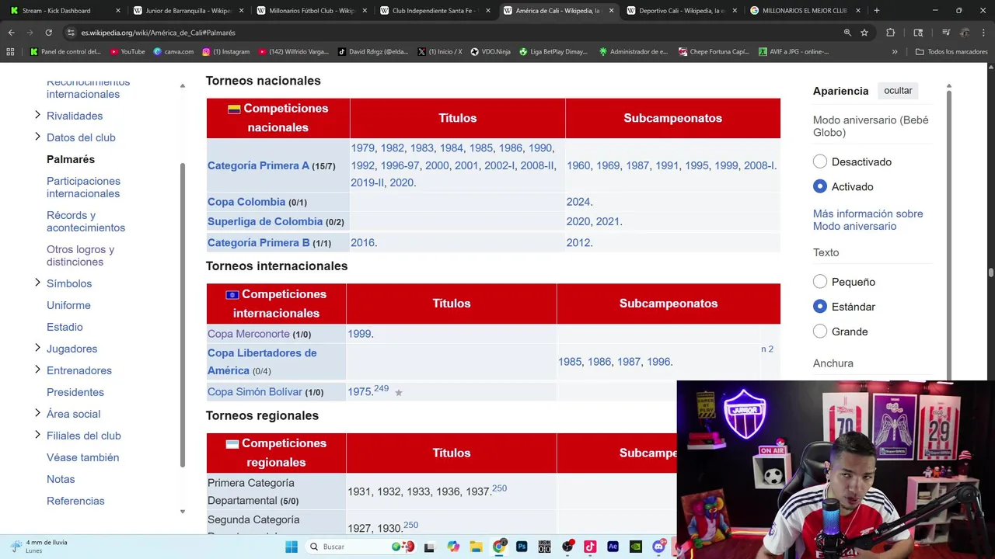Image resolution: width=995 pixels, height=559 pixels.
Task: Open the Copa Libertadores de América link
Action: coord(262,362)
